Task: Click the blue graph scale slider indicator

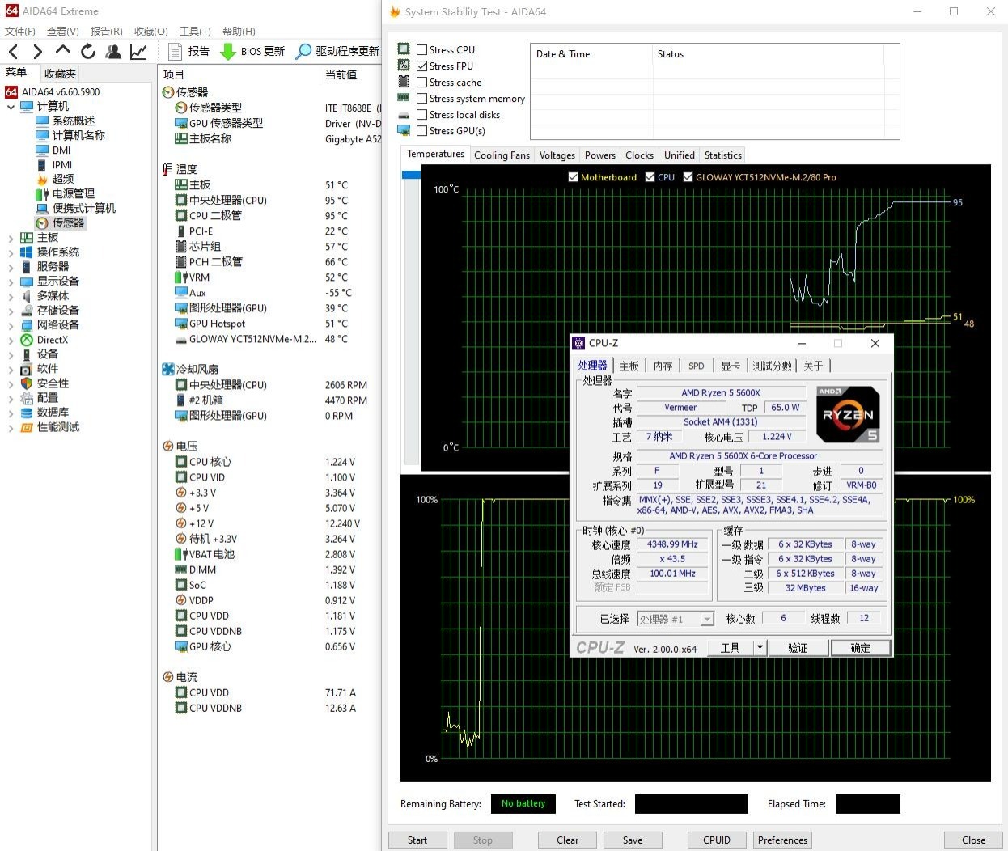Action: (411, 175)
